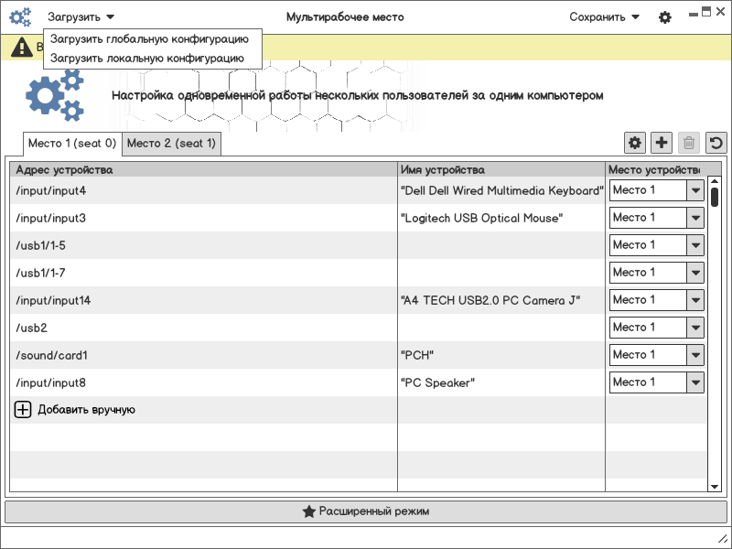732x549 pixels.
Task: Select /usb2 address cell
Action: tap(203, 328)
